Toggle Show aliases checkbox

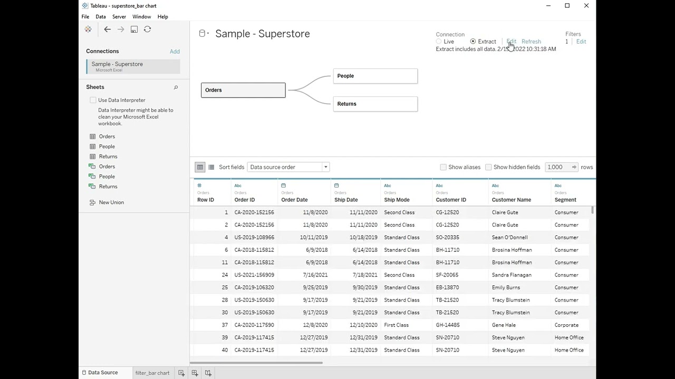(x=443, y=167)
